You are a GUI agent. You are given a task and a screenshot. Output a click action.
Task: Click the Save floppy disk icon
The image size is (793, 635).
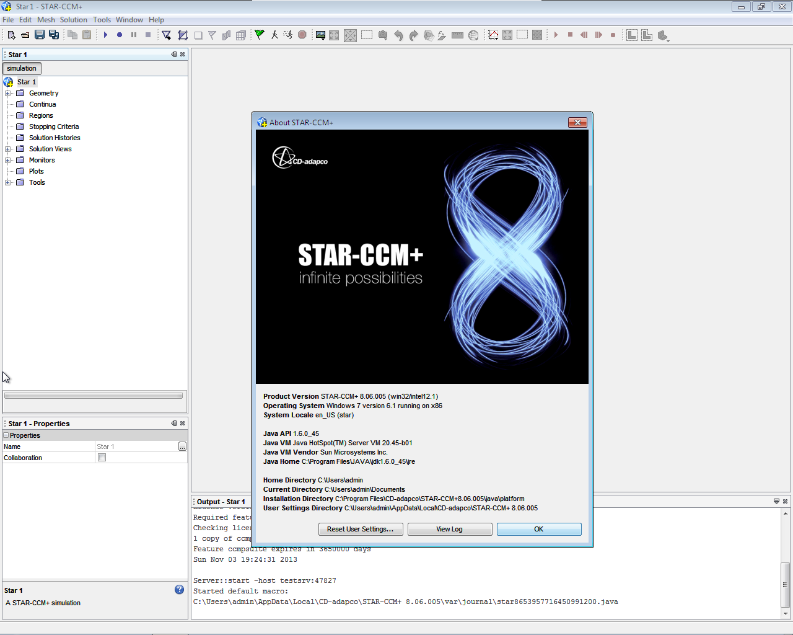click(40, 35)
